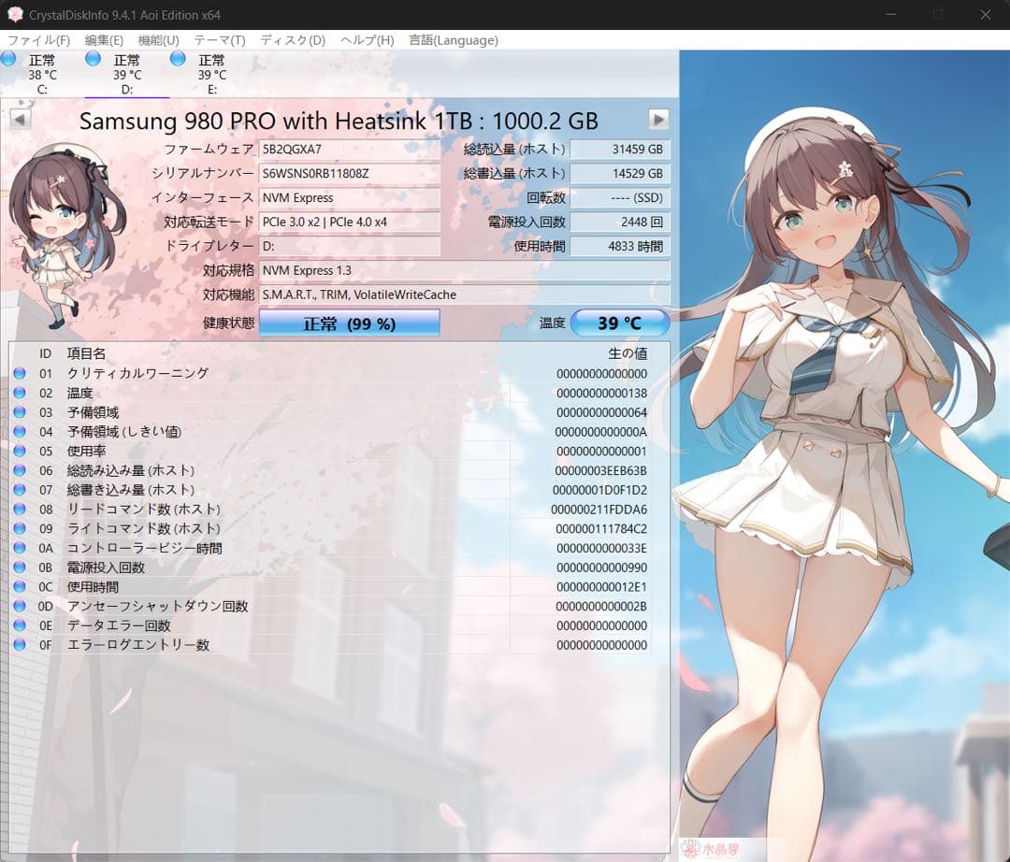Click the standard field NVM Express 1.3
The width and height of the screenshot is (1010, 862).
[465, 270]
